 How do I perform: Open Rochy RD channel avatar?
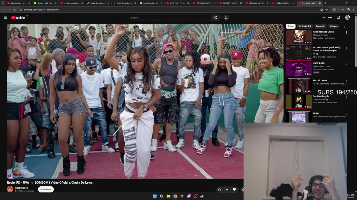click(x=10, y=189)
